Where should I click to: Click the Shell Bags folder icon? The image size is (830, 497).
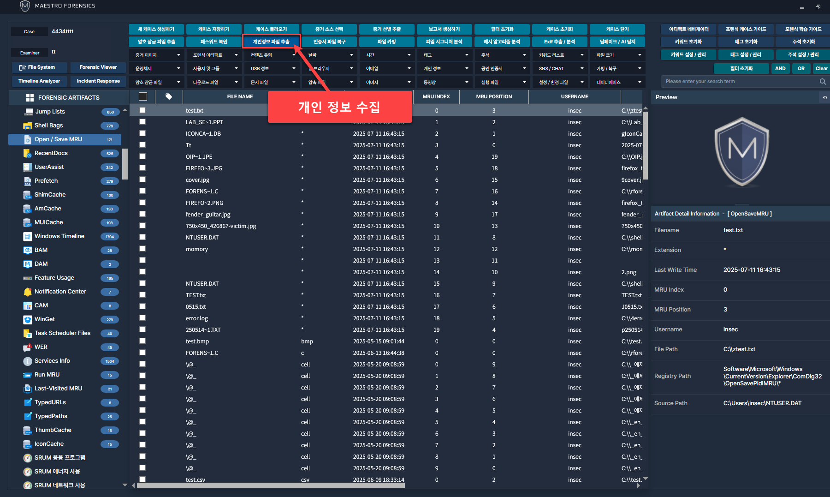point(28,126)
